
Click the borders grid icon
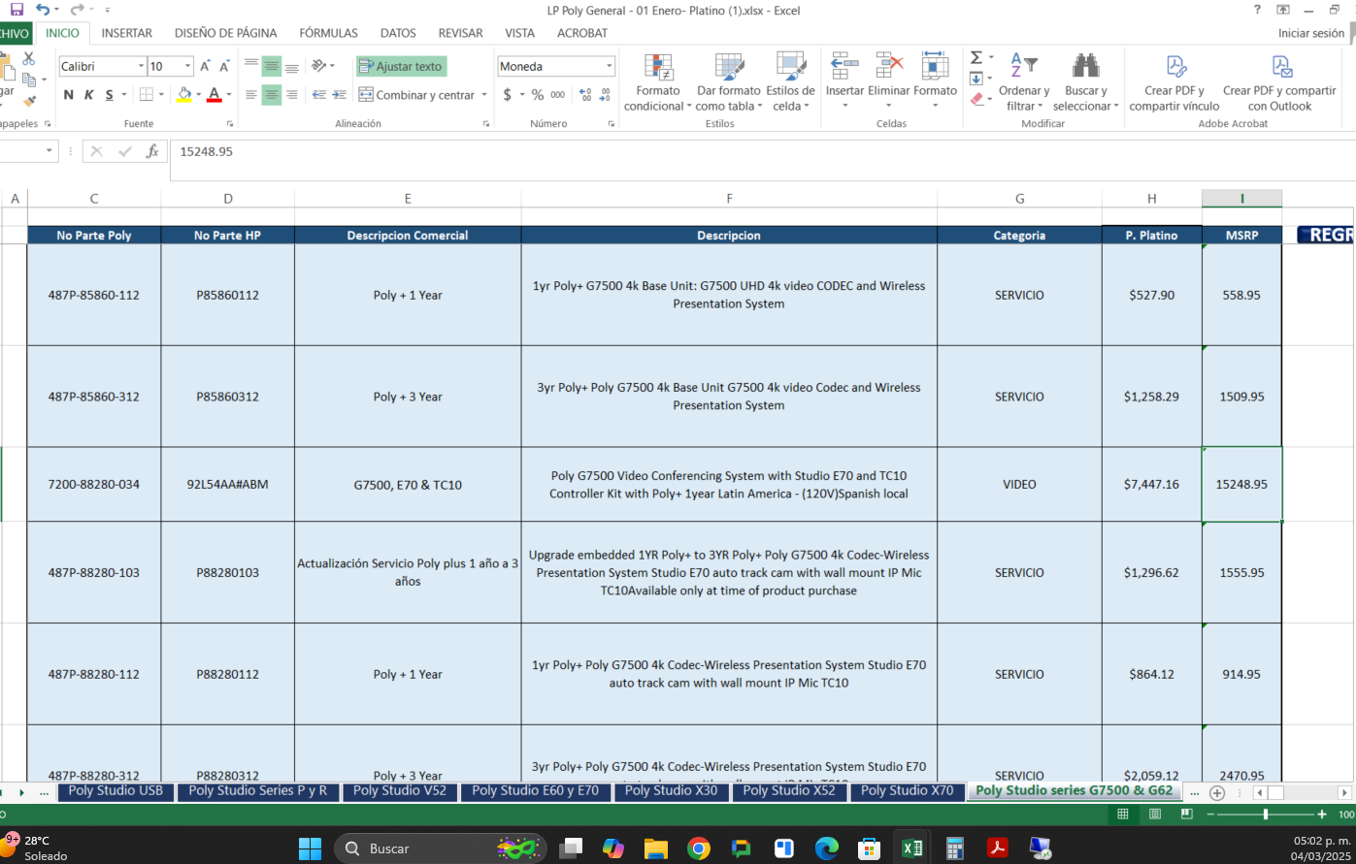click(146, 94)
